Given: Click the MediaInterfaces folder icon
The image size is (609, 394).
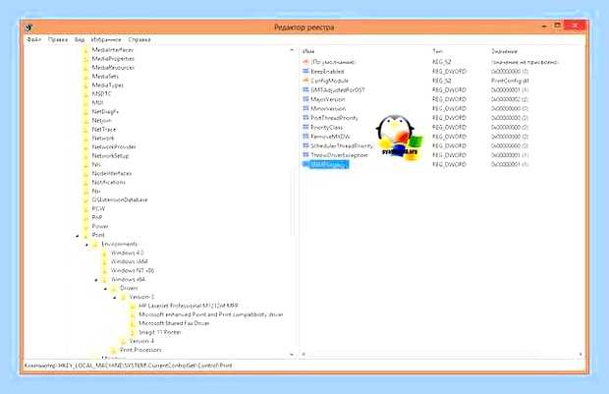Looking at the screenshot, I should 86,50.
